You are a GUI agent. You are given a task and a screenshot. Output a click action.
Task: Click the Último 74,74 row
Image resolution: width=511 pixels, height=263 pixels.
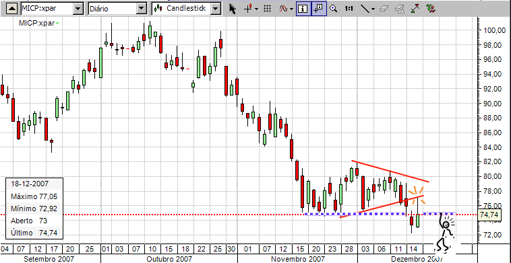click(x=34, y=233)
